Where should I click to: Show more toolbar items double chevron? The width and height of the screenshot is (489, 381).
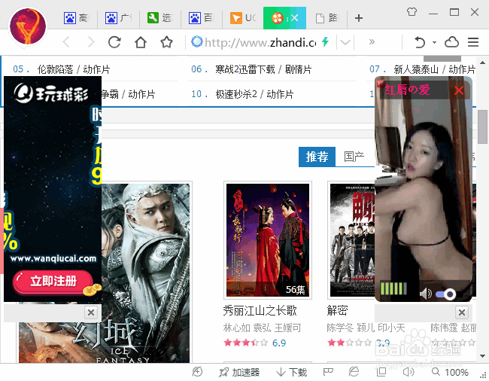tap(372, 42)
